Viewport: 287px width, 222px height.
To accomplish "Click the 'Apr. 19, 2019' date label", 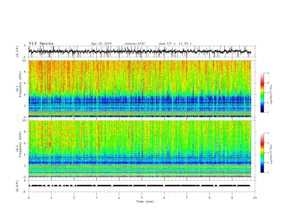I will pyautogui.click(x=101, y=44).
